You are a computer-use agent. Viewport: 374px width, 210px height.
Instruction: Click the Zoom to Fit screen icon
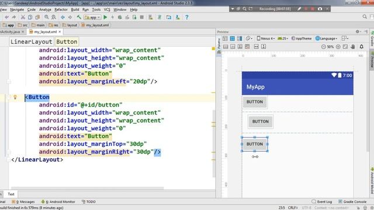[345, 47]
